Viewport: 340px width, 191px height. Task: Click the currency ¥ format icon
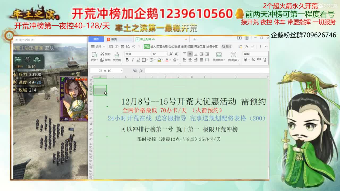coord(246,60)
